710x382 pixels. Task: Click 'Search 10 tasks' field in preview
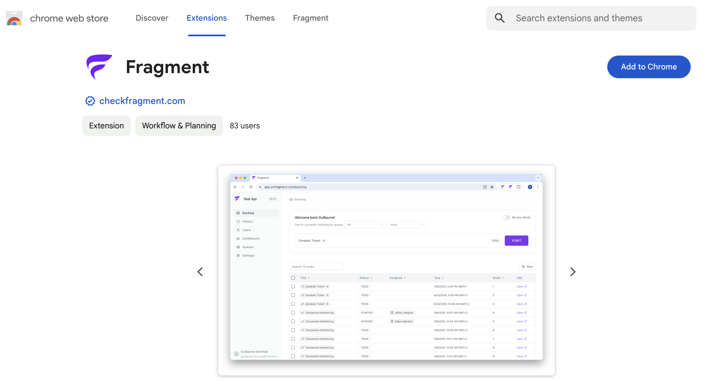coord(316,267)
